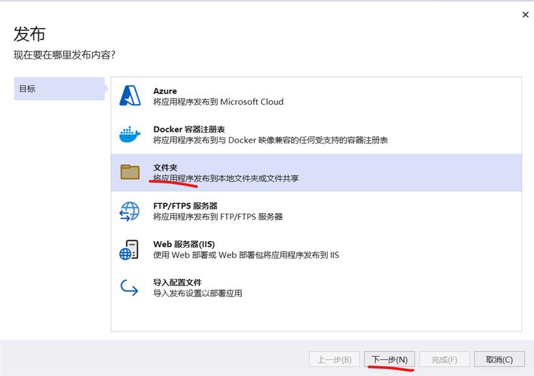Click description 使用 Web 部署或 Web 部署包
534x376 pixels.
[246, 255]
